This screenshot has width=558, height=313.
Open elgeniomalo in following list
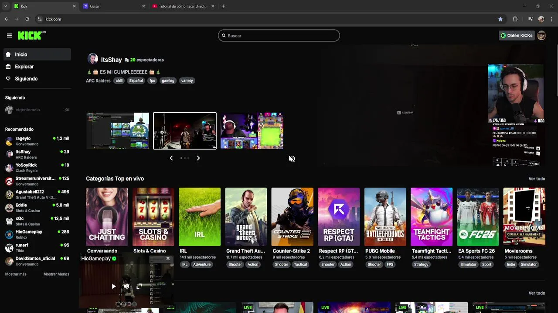click(x=37, y=110)
